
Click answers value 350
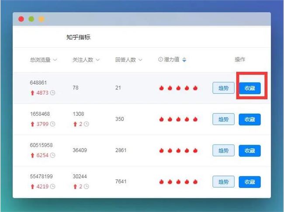pos(120,119)
